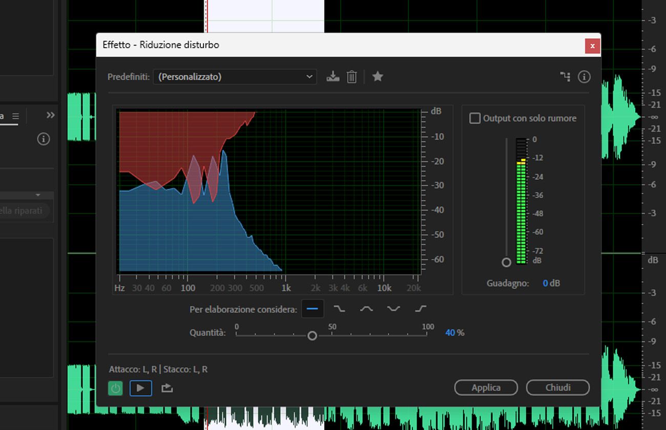Click the effect info icon
Viewport: 666px width, 430px height.
(x=584, y=76)
